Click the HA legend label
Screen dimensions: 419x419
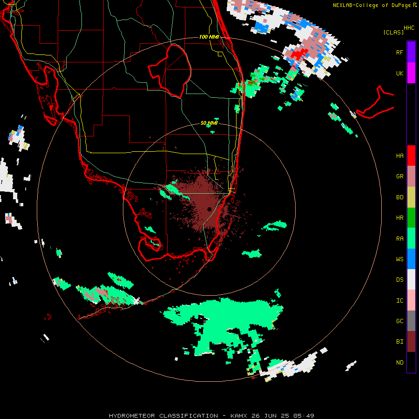coord(399,155)
